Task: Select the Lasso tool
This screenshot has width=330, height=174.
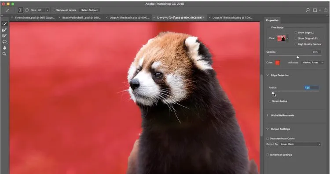Action: 4,42
